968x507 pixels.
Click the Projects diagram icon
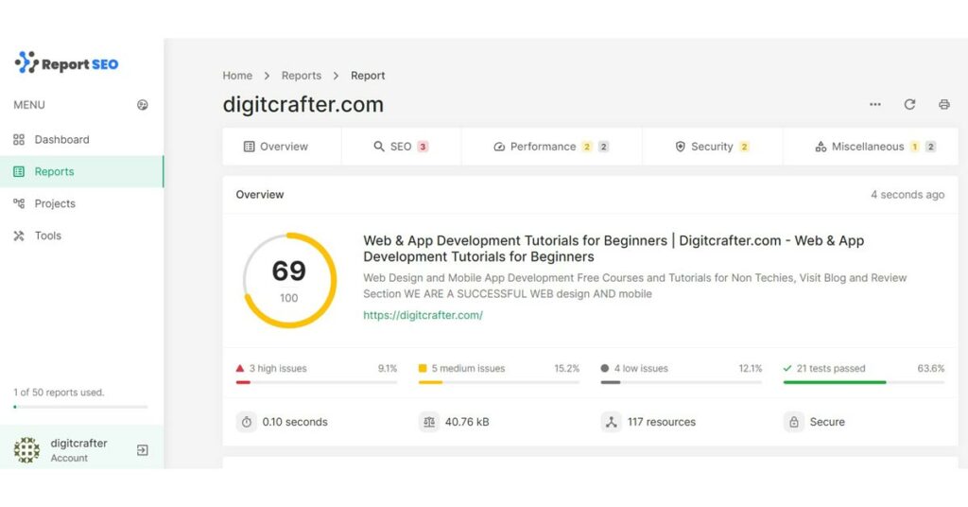coord(19,203)
